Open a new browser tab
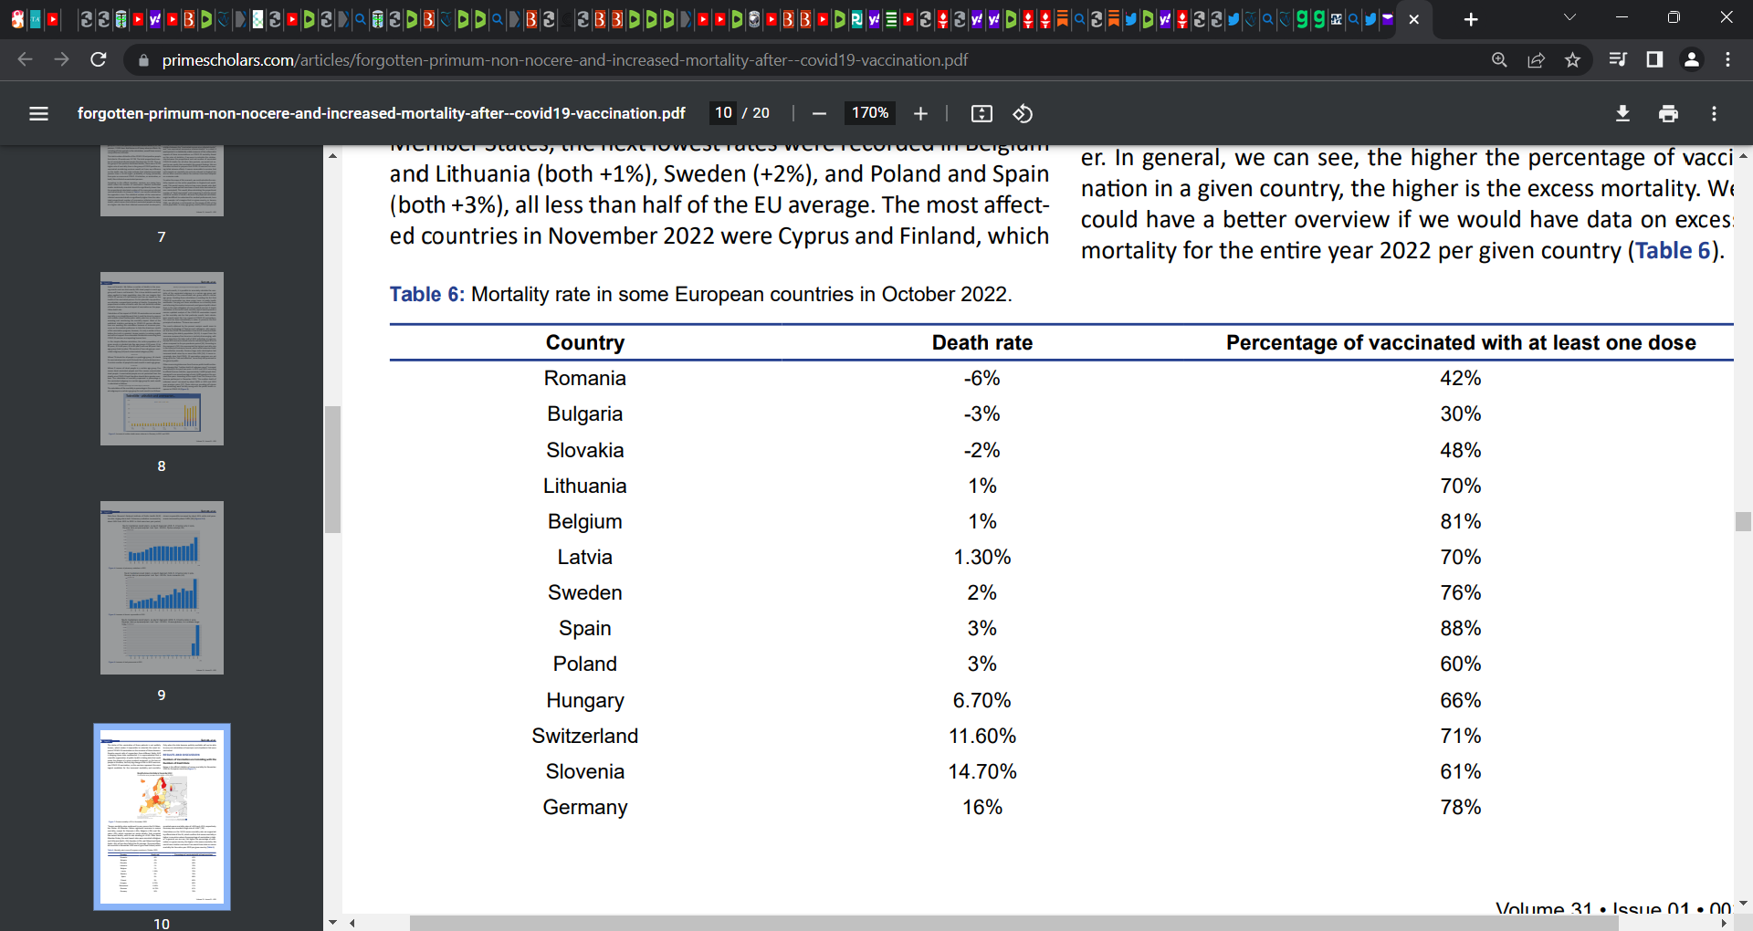Screen dimensions: 1753x931 [x=1470, y=19]
